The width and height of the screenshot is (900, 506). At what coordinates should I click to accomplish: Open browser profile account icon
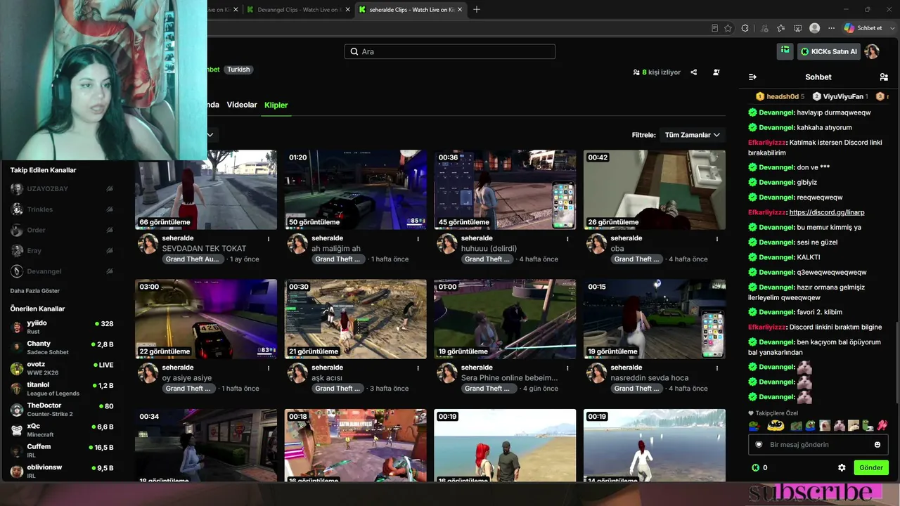coord(815,28)
